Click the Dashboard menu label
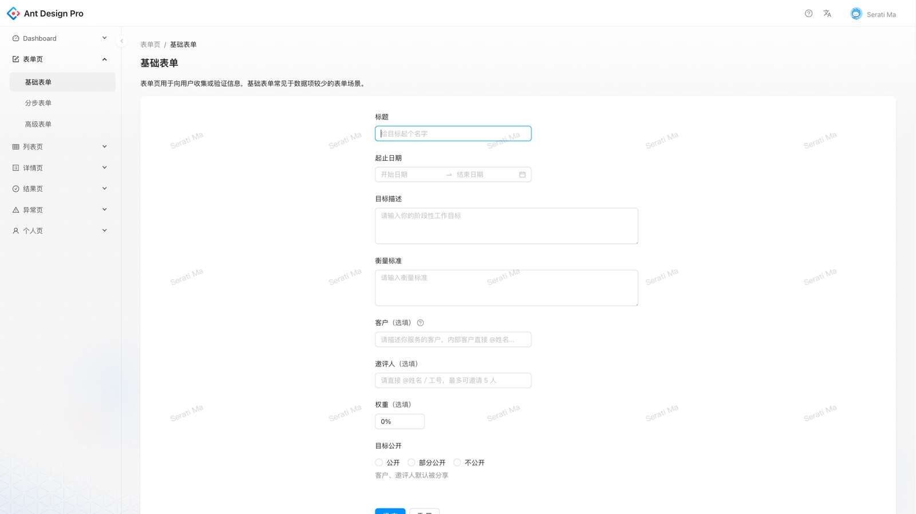The width and height of the screenshot is (916, 514). click(40, 38)
